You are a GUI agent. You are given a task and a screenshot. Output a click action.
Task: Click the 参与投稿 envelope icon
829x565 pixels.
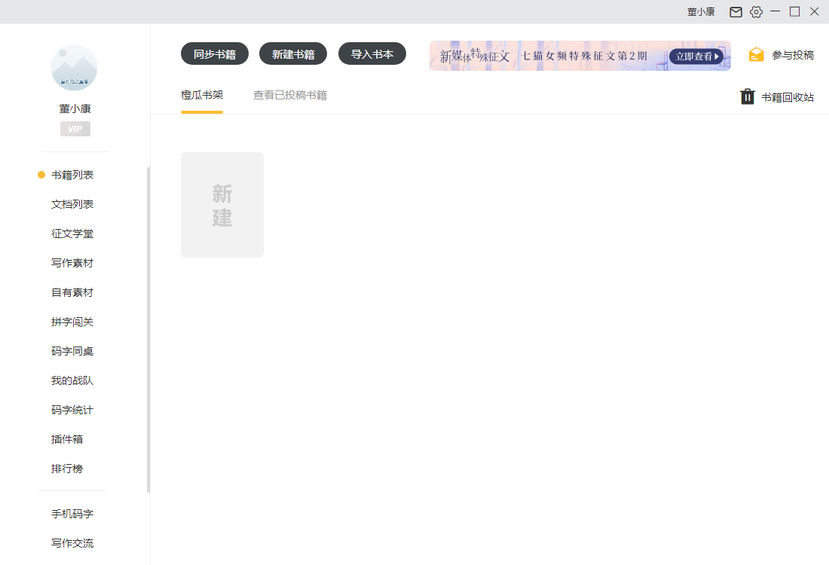pyautogui.click(x=756, y=54)
